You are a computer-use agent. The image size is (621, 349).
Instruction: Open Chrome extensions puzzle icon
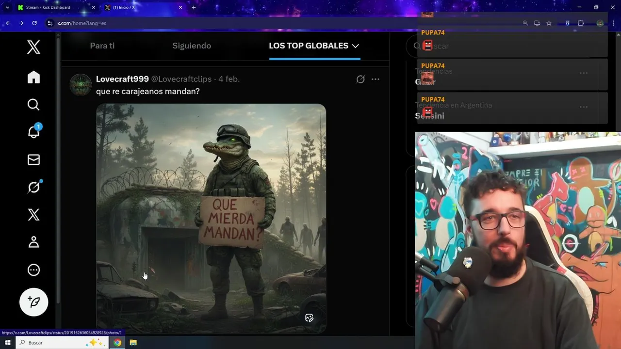click(581, 23)
